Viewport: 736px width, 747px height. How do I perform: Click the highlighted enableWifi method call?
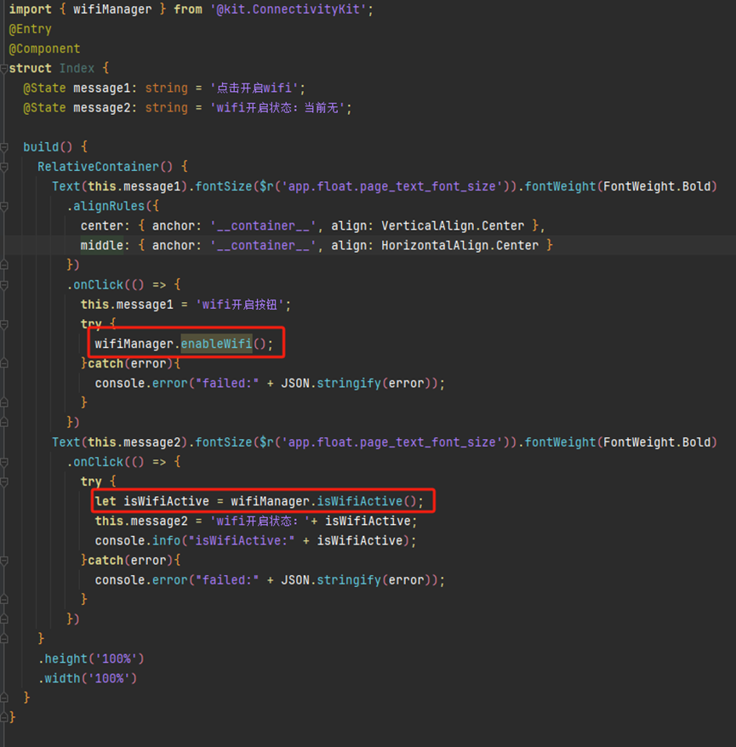coord(216,345)
